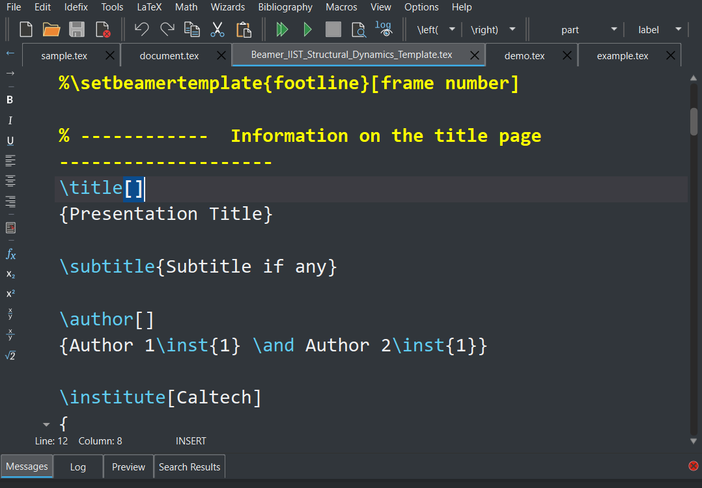Create a new document with the New icon
The width and height of the screenshot is (702, 488).
click(x=25, y=29)
